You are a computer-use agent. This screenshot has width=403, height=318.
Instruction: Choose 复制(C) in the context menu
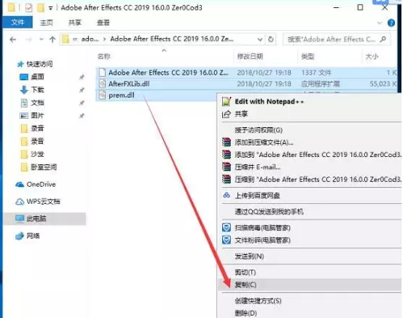pos(309,285)
